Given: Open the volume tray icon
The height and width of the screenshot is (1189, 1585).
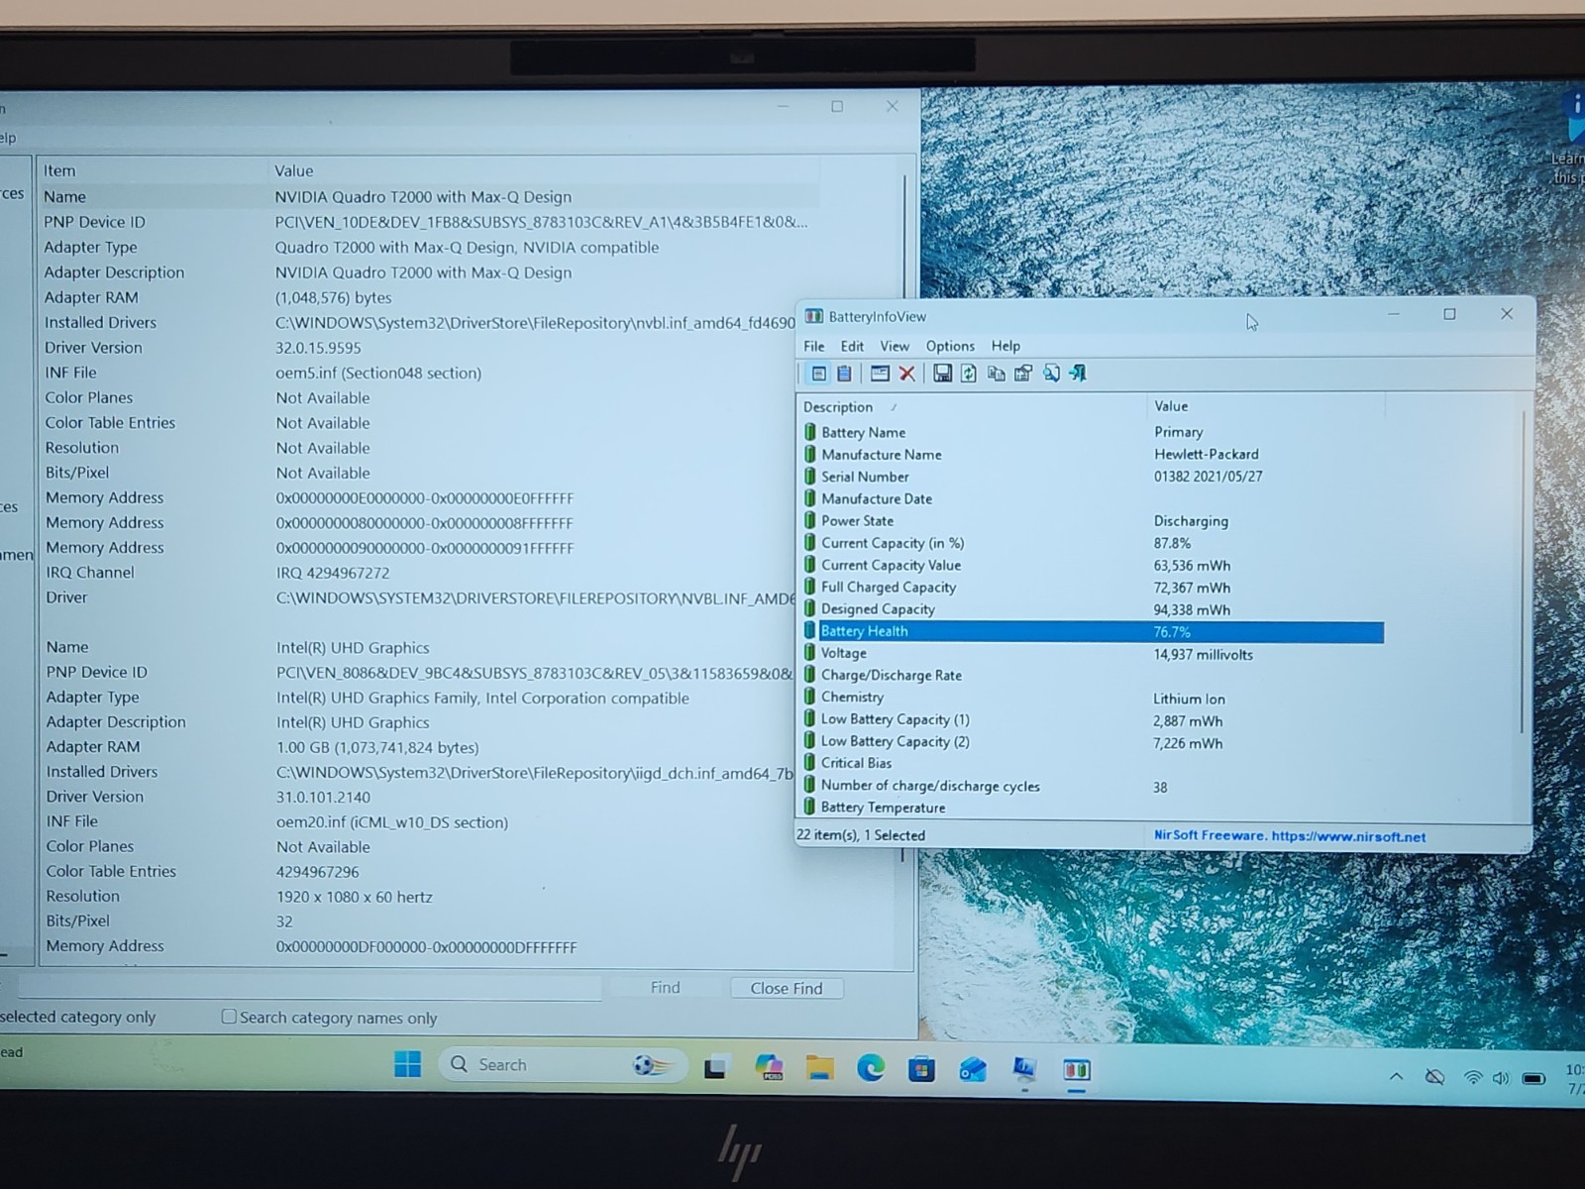Looking at the screenshot, I should tap(1501, 1078).
